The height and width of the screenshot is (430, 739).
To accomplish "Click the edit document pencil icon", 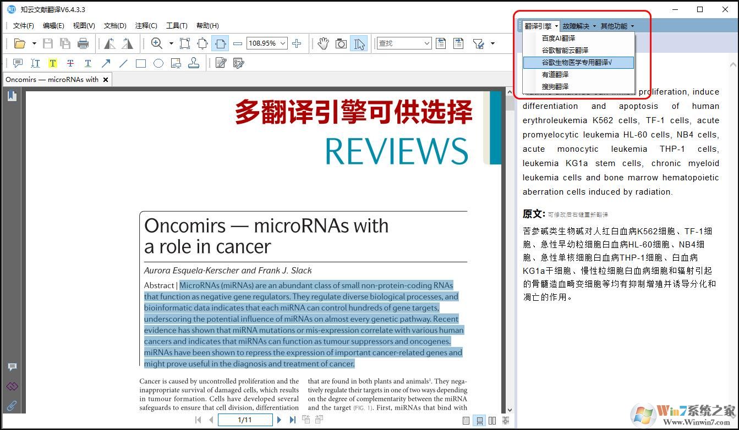I will pos(221,63).
